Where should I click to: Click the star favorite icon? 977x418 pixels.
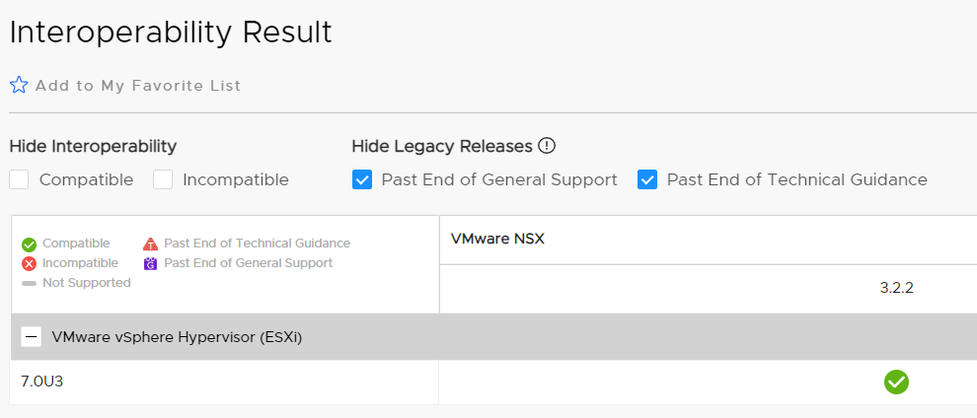(x=19, y=85)
